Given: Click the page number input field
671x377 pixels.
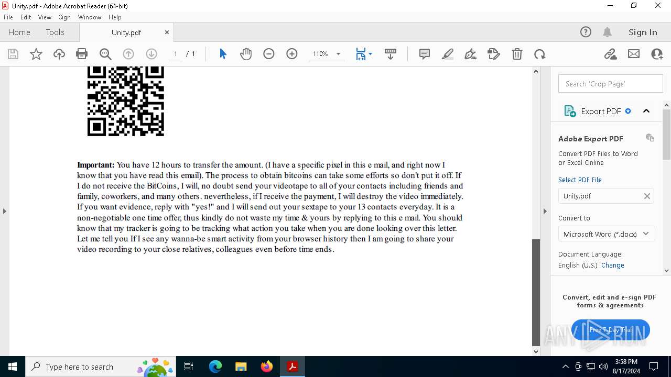Looking at the screenshot, I should (176, 54).
